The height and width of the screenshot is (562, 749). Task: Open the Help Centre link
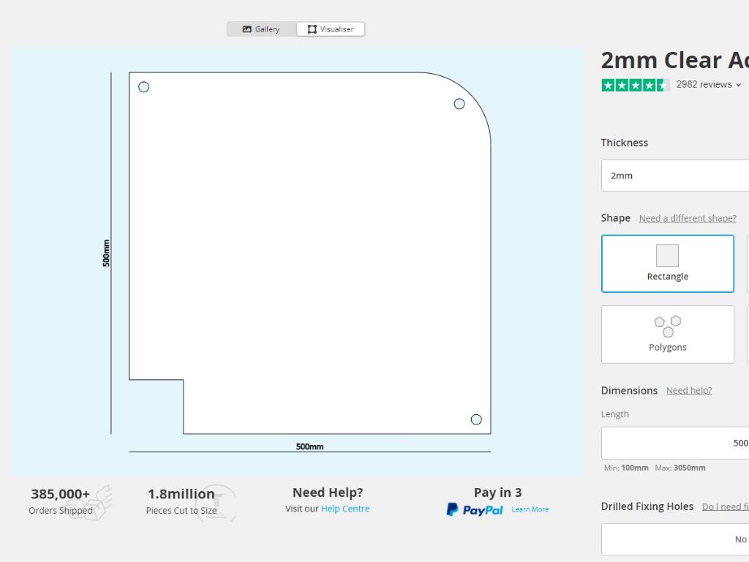tap(345, 509)
